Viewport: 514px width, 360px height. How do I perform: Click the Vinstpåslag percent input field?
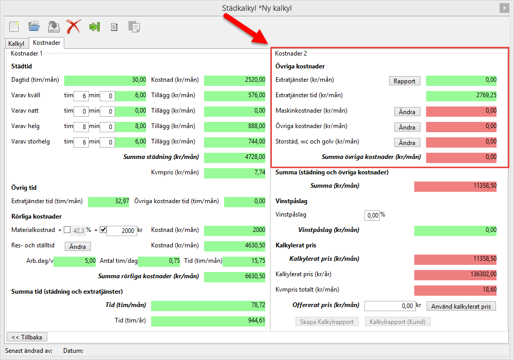pyautogui.click(x=372, y=215)
